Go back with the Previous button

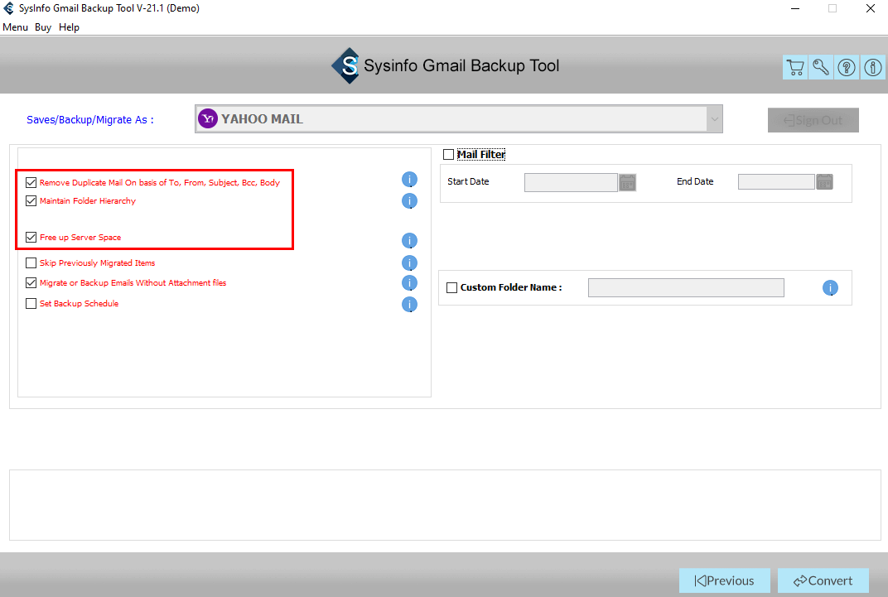(724, 580)
